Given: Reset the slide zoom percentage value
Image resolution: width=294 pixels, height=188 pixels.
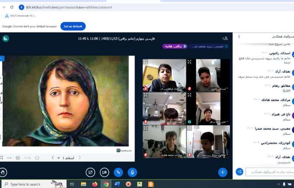Looking at the screenshot, I should (x=27, y=158).
